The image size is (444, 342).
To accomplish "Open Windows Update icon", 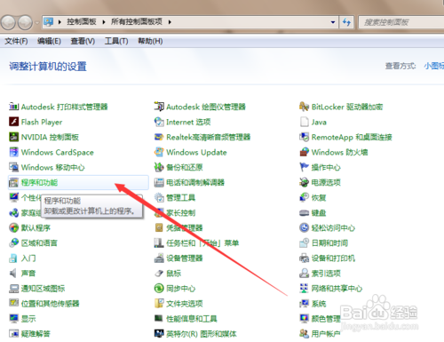I will [x=159, y=152].
